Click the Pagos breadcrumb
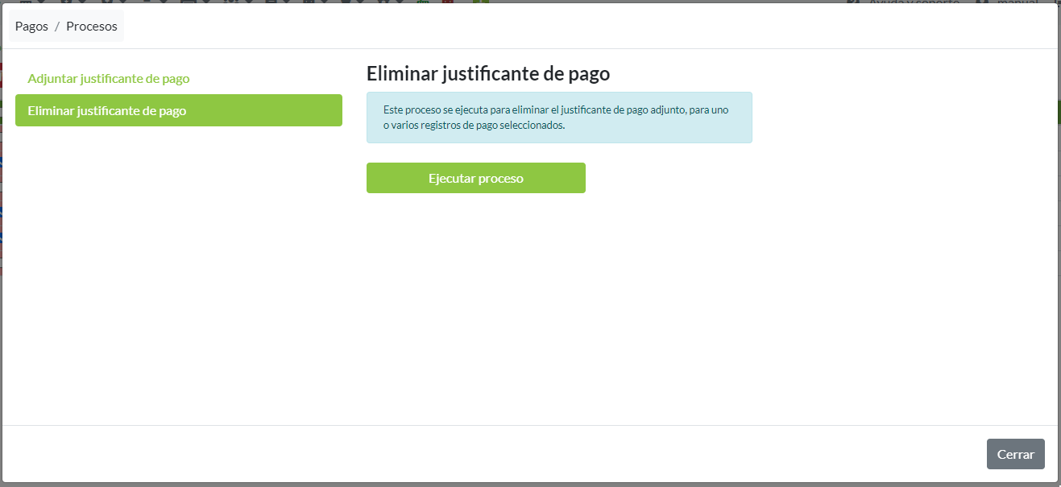The height and width of the screenshot is (487, 1061). [x=31, y=27]
